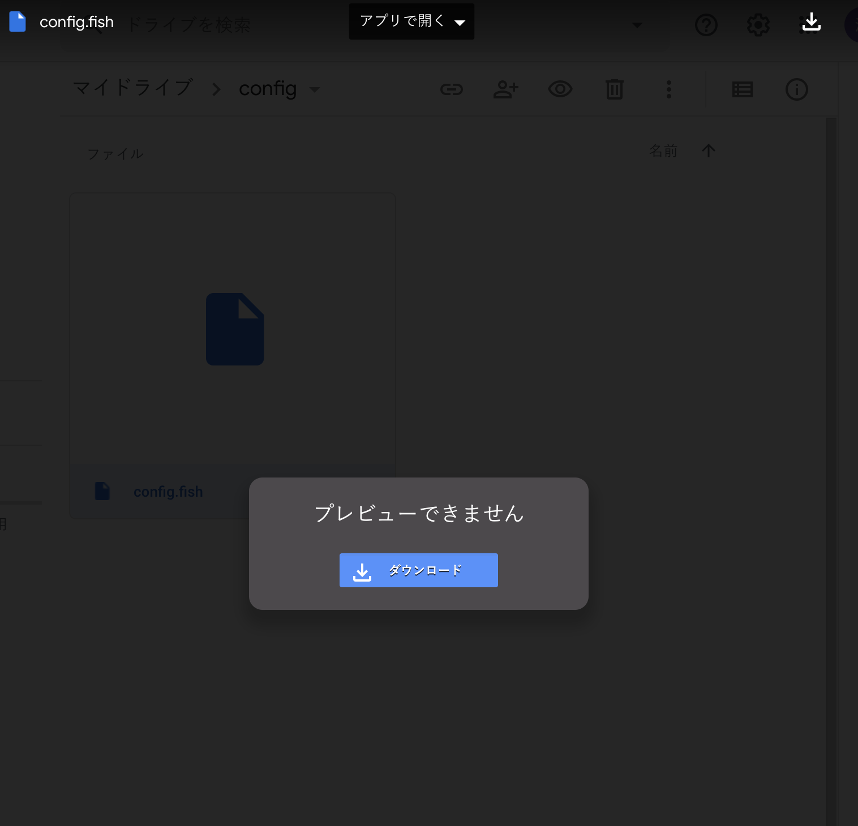858x826 pixels.
Task: Click the share add person icon
Action: coord(506,89)
